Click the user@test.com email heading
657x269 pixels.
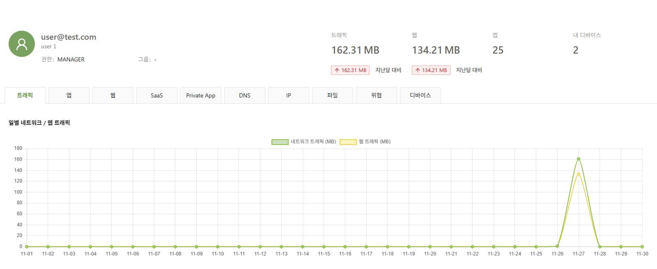click(x=69, y=37)
